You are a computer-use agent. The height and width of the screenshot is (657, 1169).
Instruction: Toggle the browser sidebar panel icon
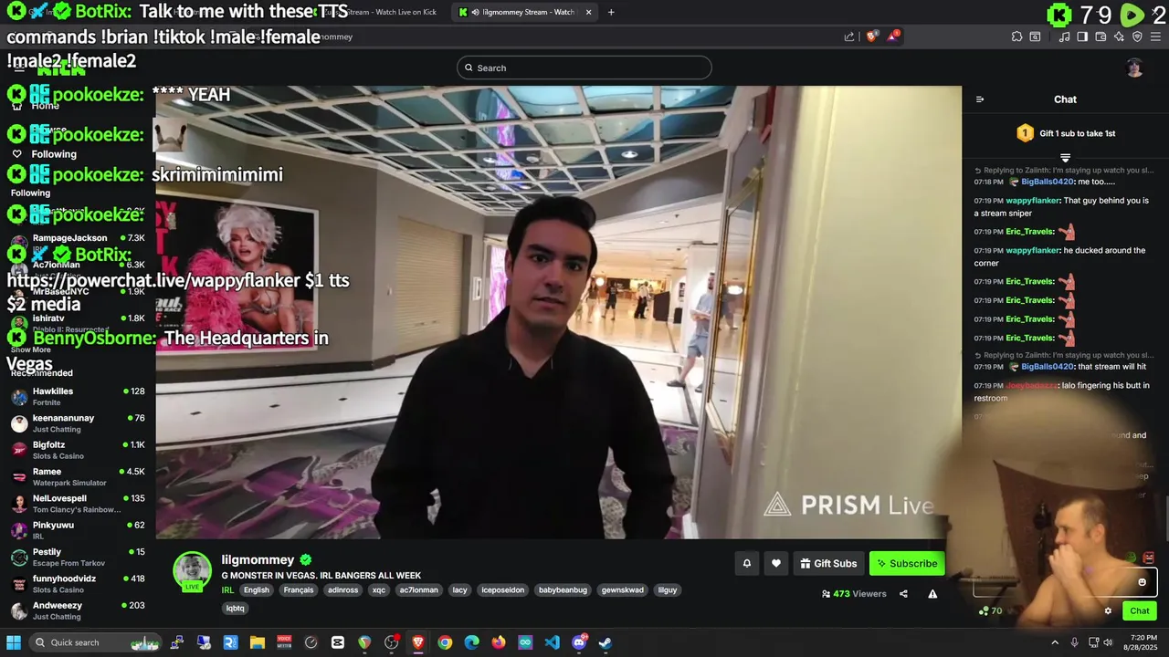click(1082, 36)
